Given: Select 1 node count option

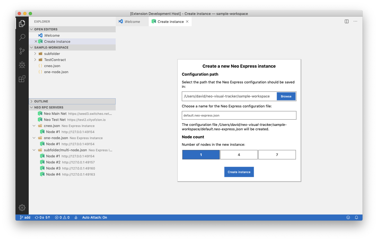Looking at the screenshot, I should point(201,155).
